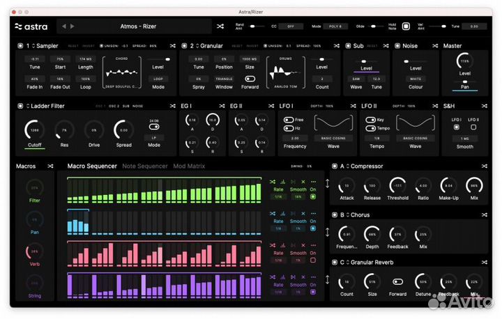
Task: Adjust the Sub Level slider
Action: tap(366, 61)
